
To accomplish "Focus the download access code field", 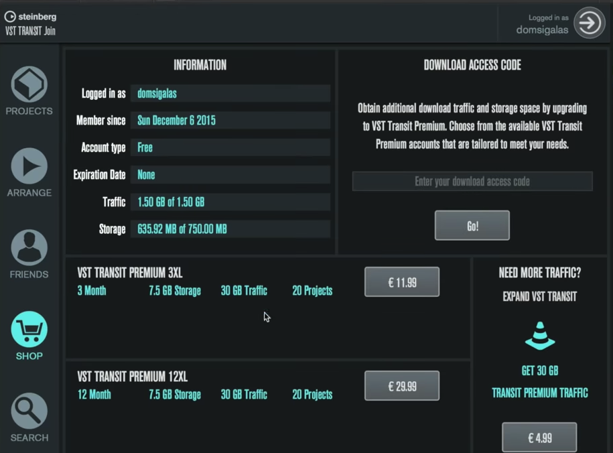I will tap(472, 181).
